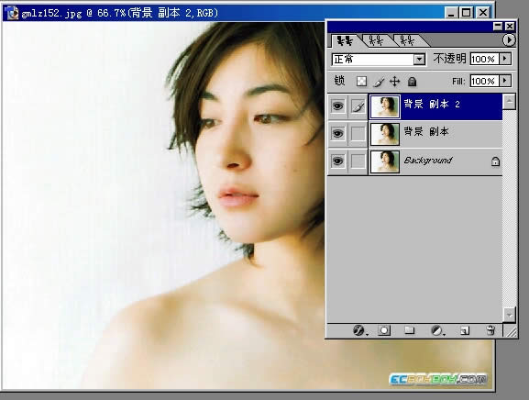529x400 pixels.
Task: Open the layers palette flyout menu
Action: pyautogui.click(x=509, y=39)
